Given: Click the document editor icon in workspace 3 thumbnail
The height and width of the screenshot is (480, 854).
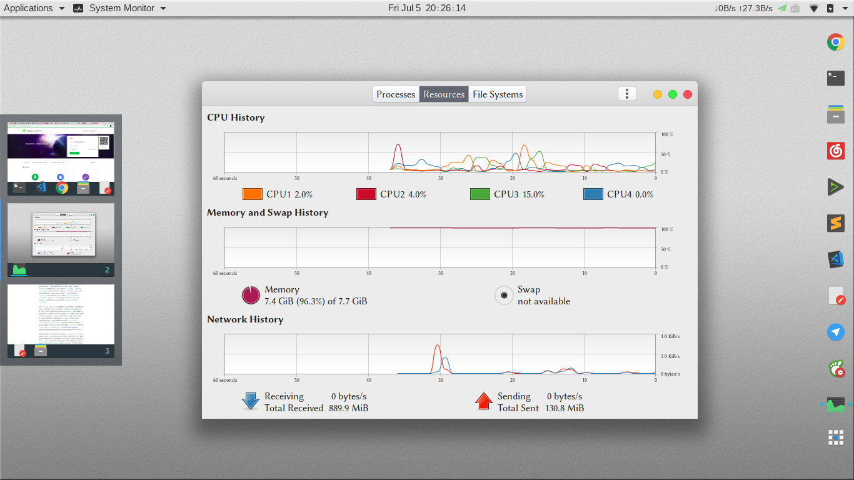Looking at the screenshot, I should [20, 351].
